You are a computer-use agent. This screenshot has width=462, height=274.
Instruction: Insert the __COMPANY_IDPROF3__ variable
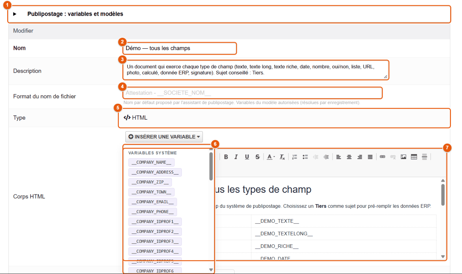click(x=155, y=241)
